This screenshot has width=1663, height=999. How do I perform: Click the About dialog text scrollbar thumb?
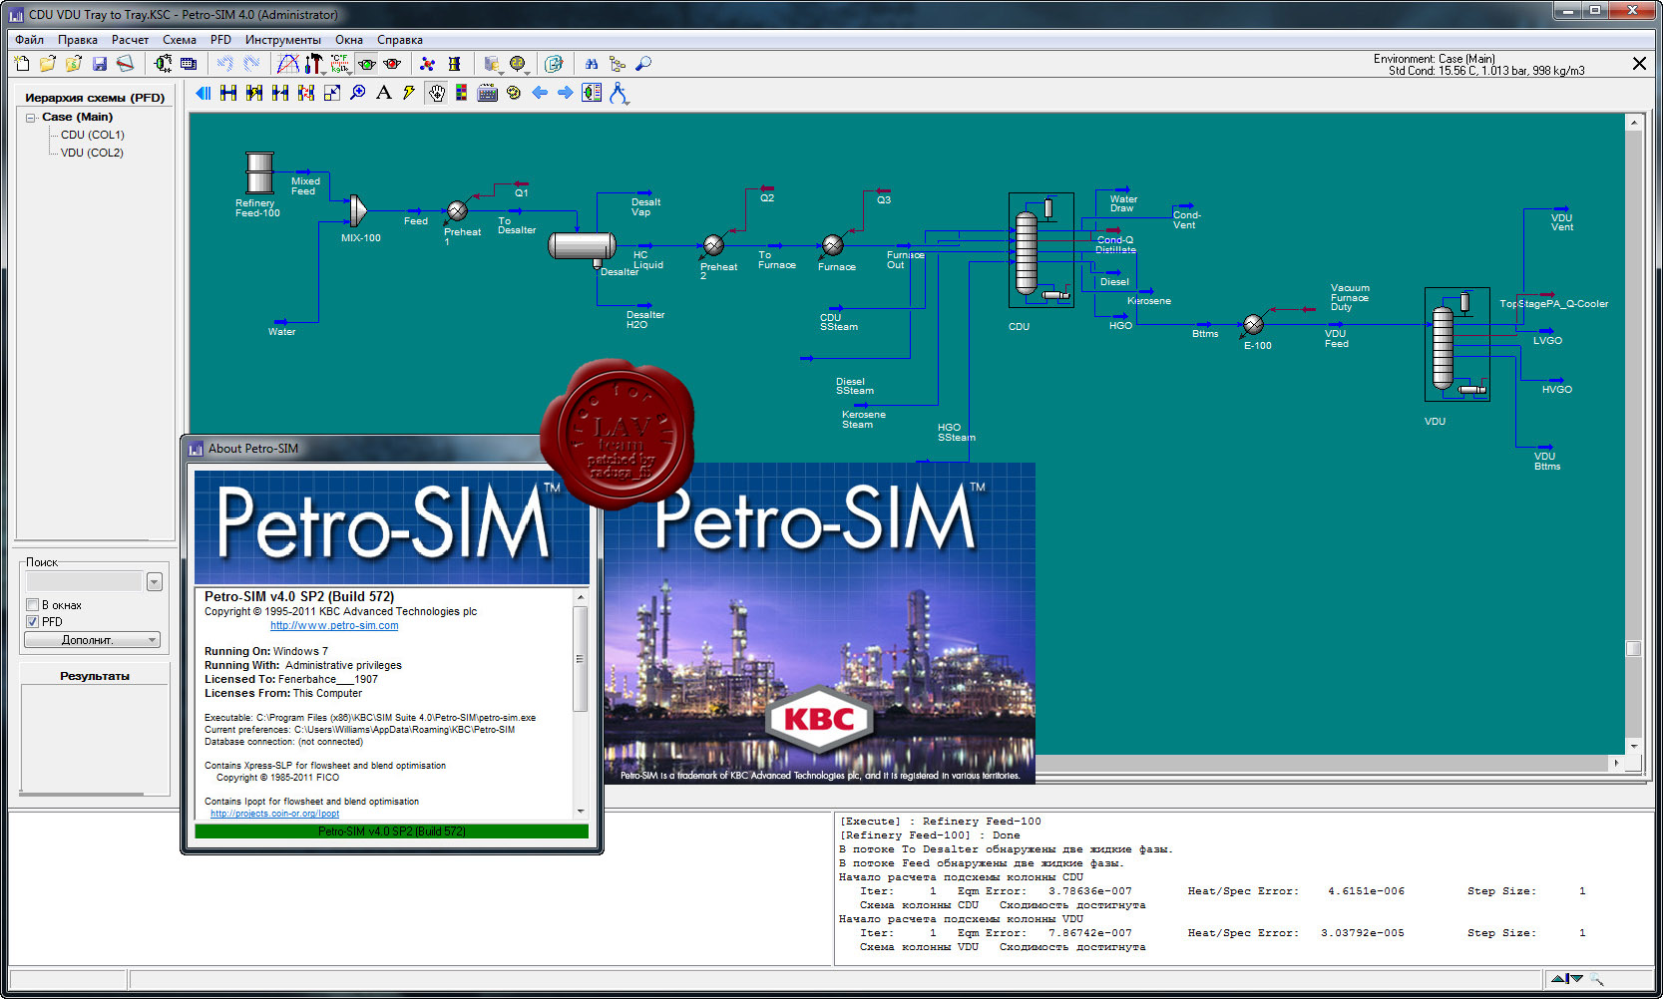click(580, 658)
